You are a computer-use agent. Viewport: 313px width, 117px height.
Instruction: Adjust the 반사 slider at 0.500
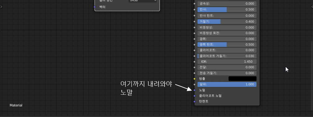coord(227,10)
